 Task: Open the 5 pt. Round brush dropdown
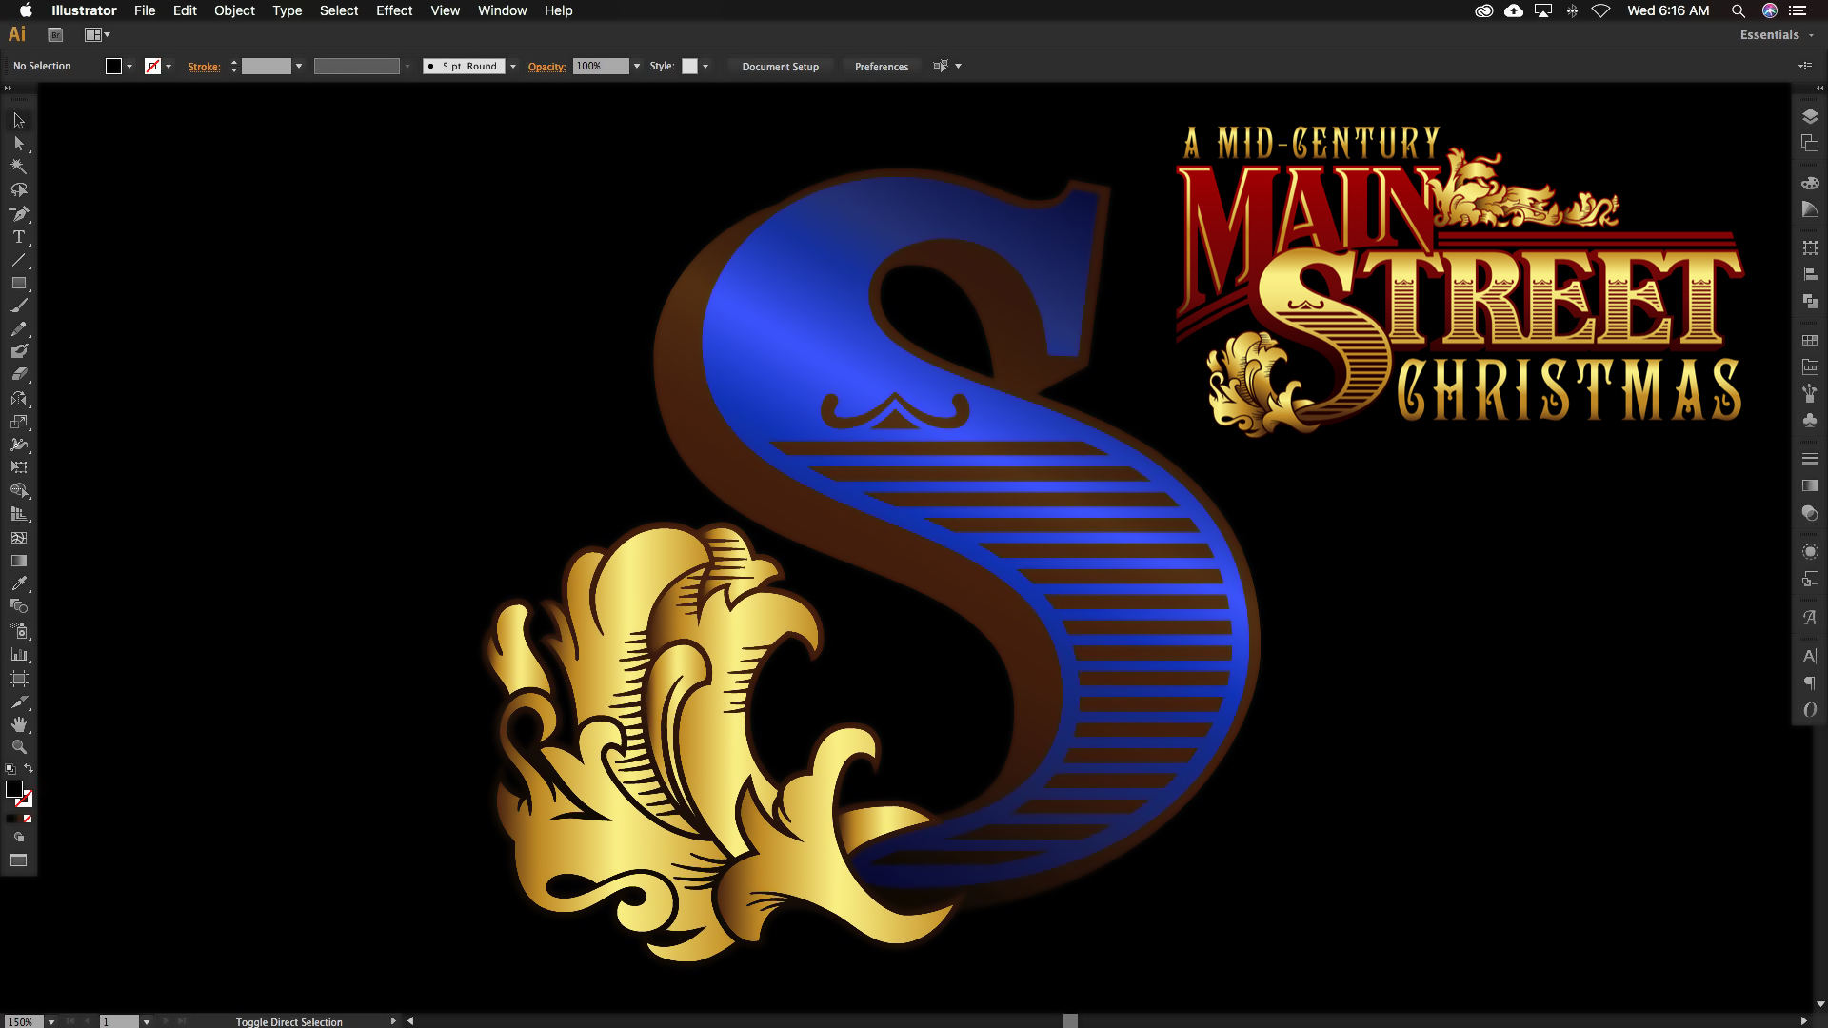[x=513, y=67]
